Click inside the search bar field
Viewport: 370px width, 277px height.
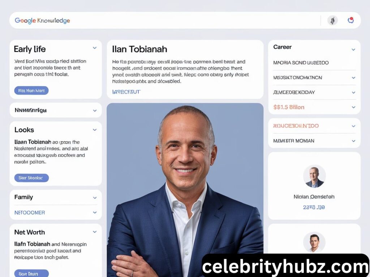click(194, 21)
